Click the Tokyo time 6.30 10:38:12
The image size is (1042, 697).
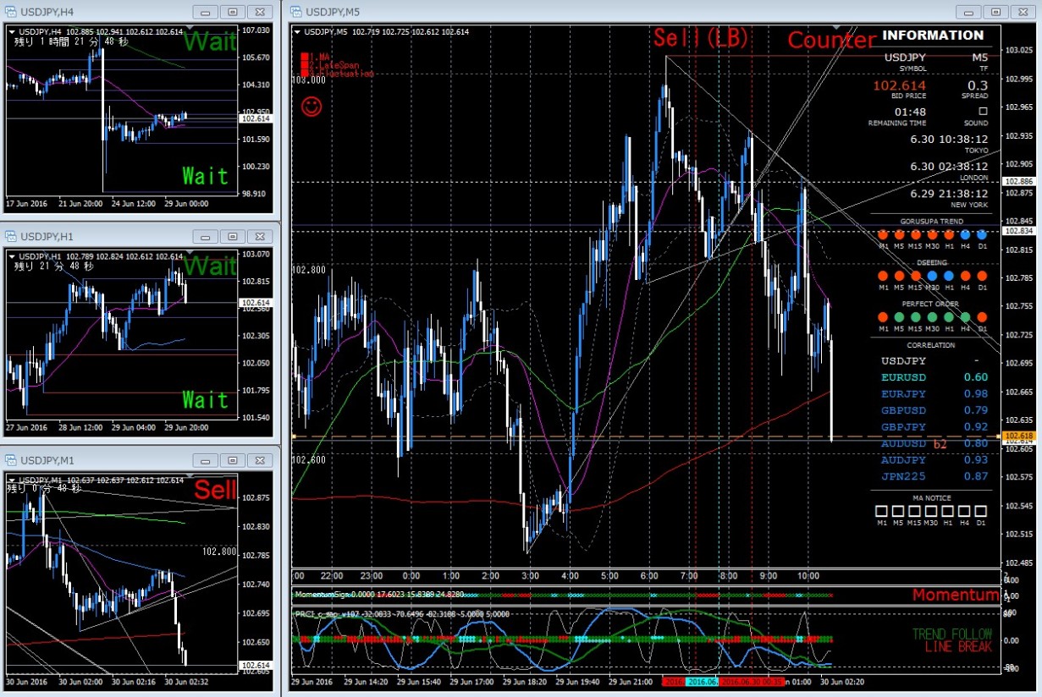tap(949, 139)
